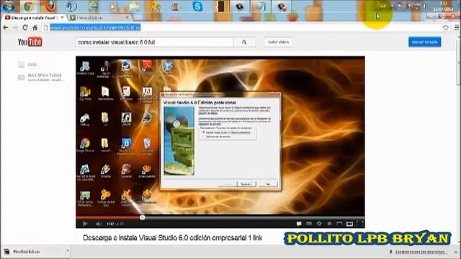Close the second browser tab
Screen dimensions: 461x259
coord(127,17)
